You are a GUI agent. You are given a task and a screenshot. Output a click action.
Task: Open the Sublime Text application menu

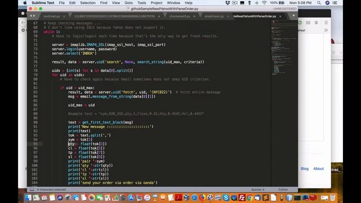[x=43, y=3]
